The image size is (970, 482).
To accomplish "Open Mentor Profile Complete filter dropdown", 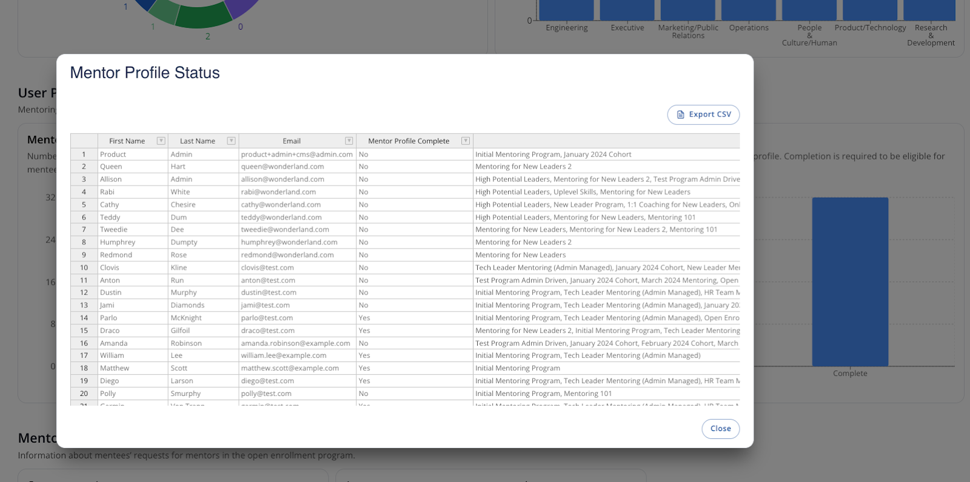I will click(465, 141).
